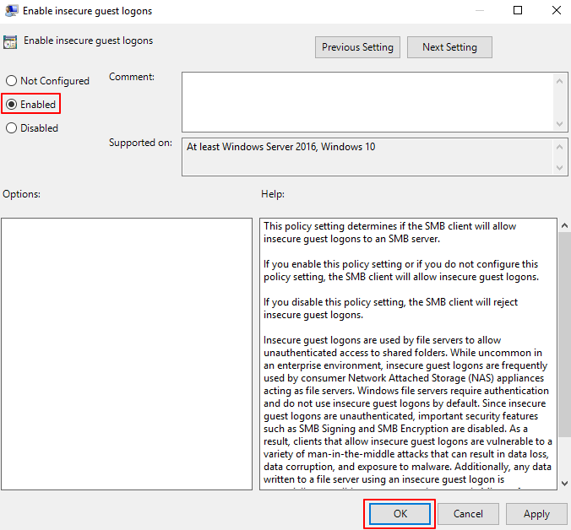This screenshot has height=530, width=571.
Task: Cancel the policy dialog
Action: [x=468, y=514]
